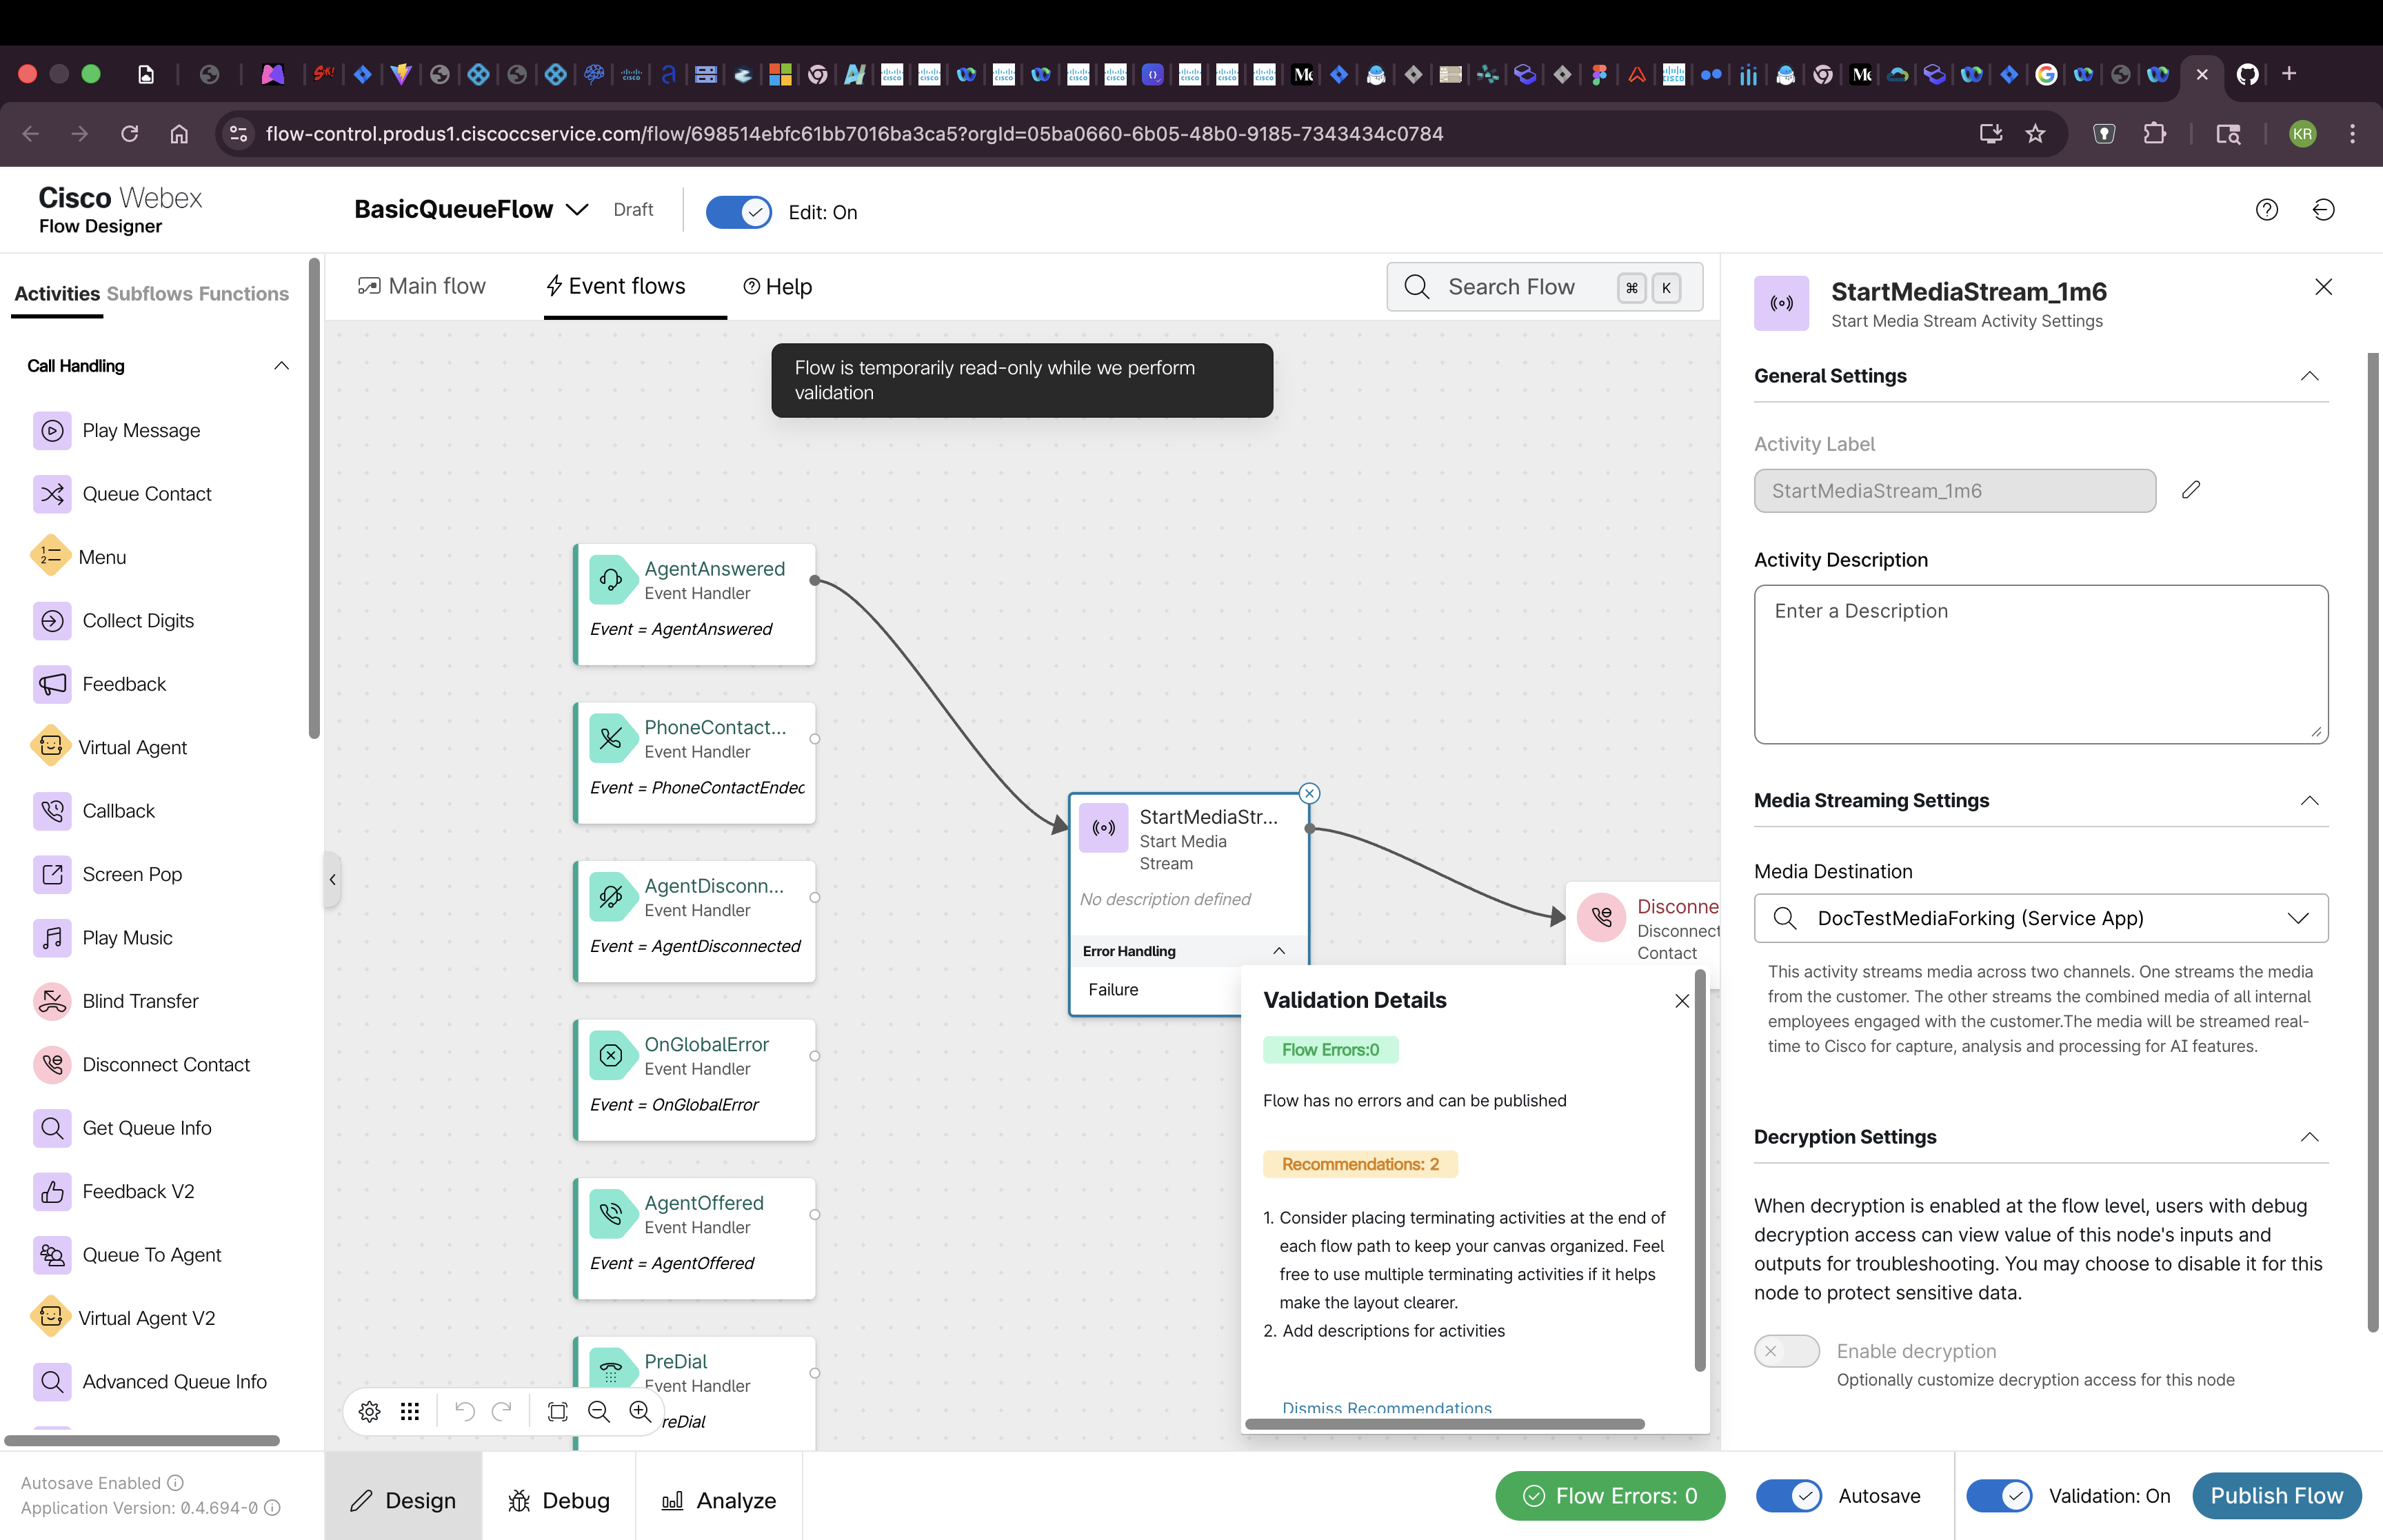Turn off the Autosave switch
This screenshot has width=2383, height=1540.
click(x=1788, y=1495)
